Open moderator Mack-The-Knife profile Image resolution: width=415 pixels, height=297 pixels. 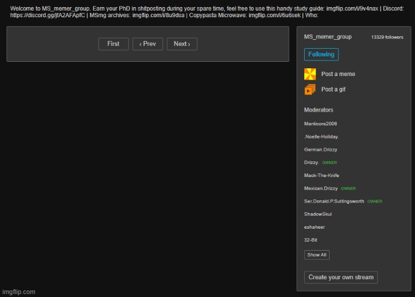pos(321,175)
